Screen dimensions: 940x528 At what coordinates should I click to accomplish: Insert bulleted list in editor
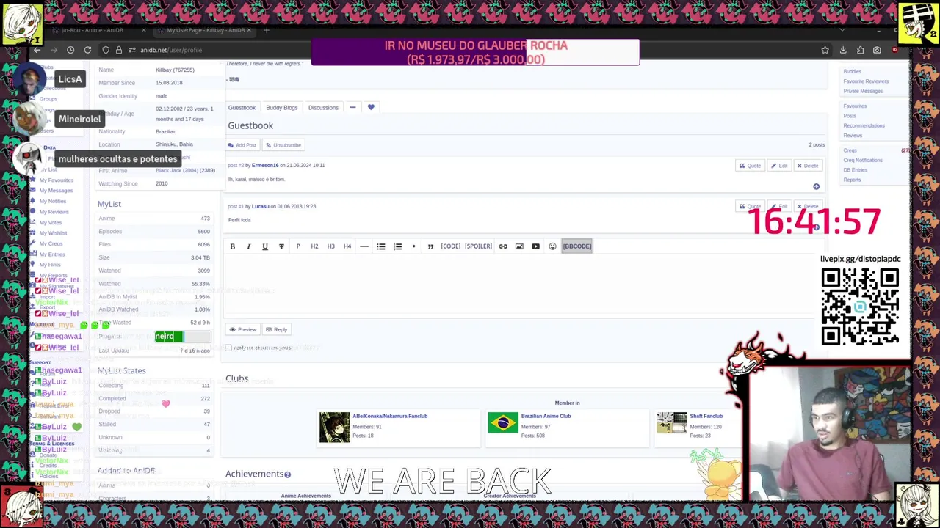[x=381, y=246]
